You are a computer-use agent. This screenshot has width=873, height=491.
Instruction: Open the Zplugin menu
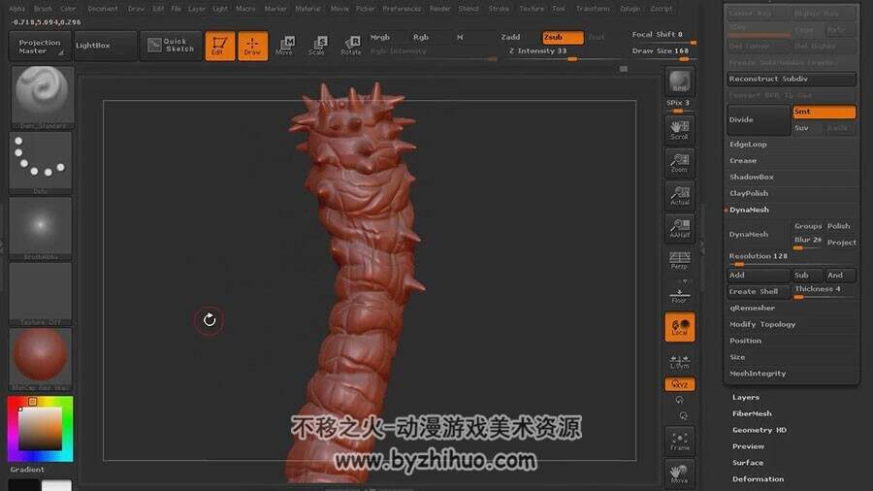pyautogui.click(x=630, y=9)
